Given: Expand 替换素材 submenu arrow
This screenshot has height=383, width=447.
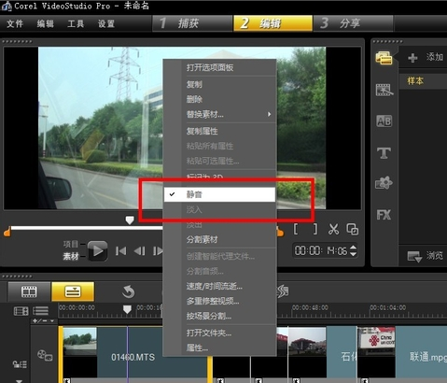Looking at the screenshot, I should [x=269, y=114].
